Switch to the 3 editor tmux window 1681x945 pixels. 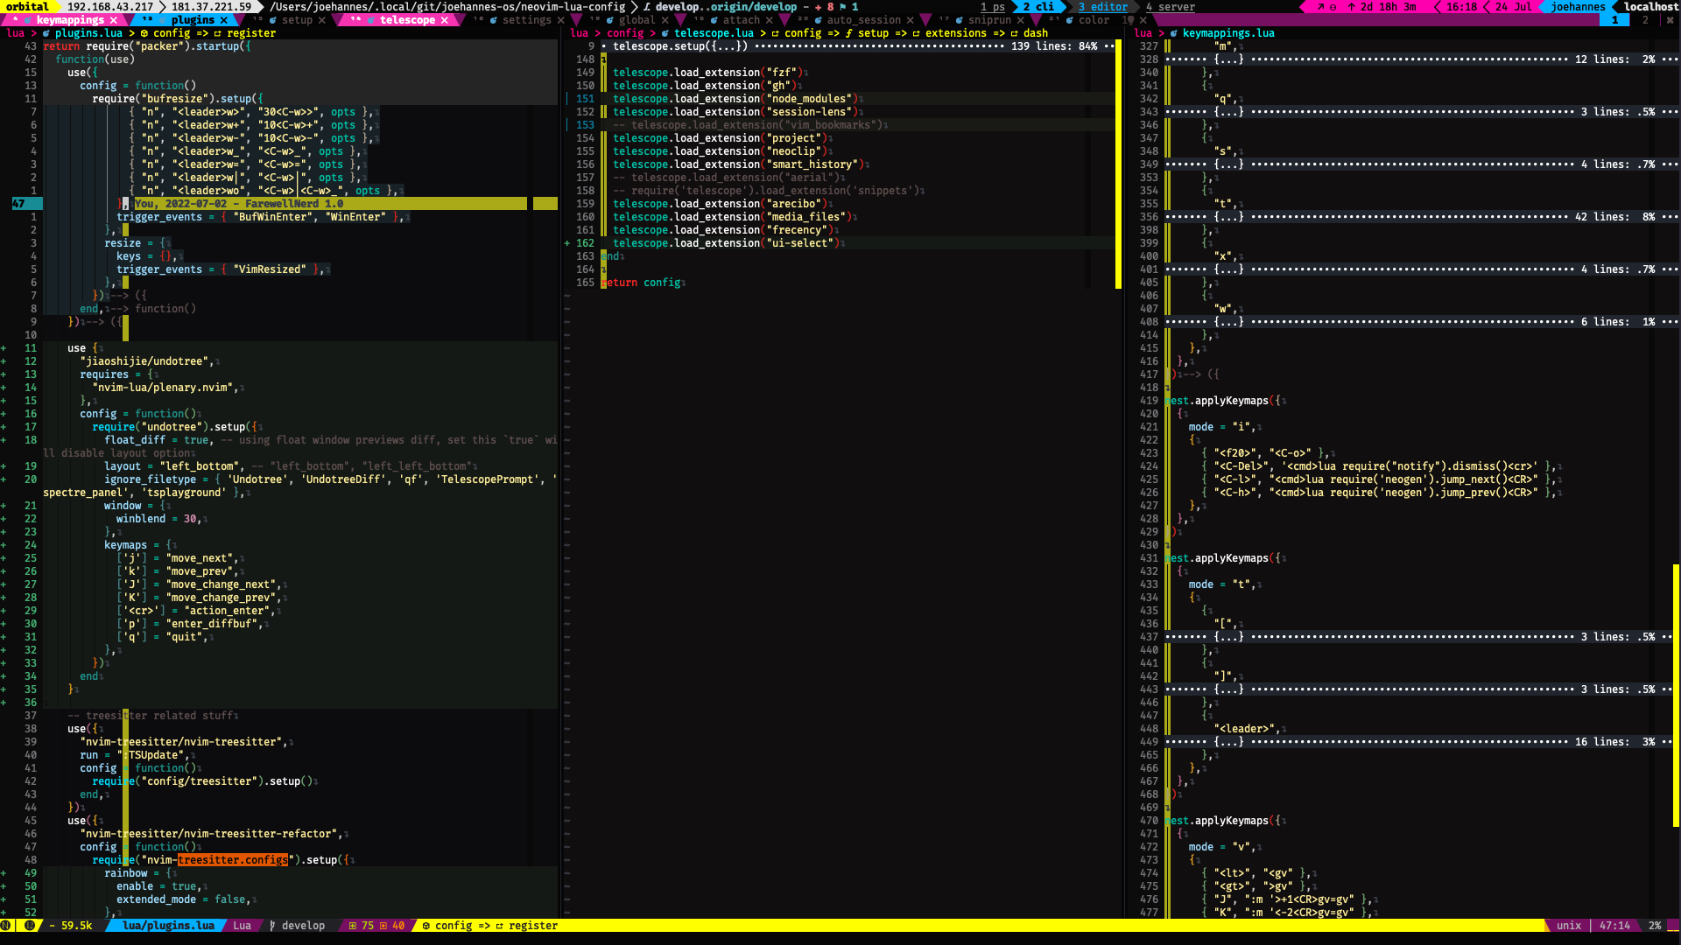pyautogui.click(x=1103, y=6)
